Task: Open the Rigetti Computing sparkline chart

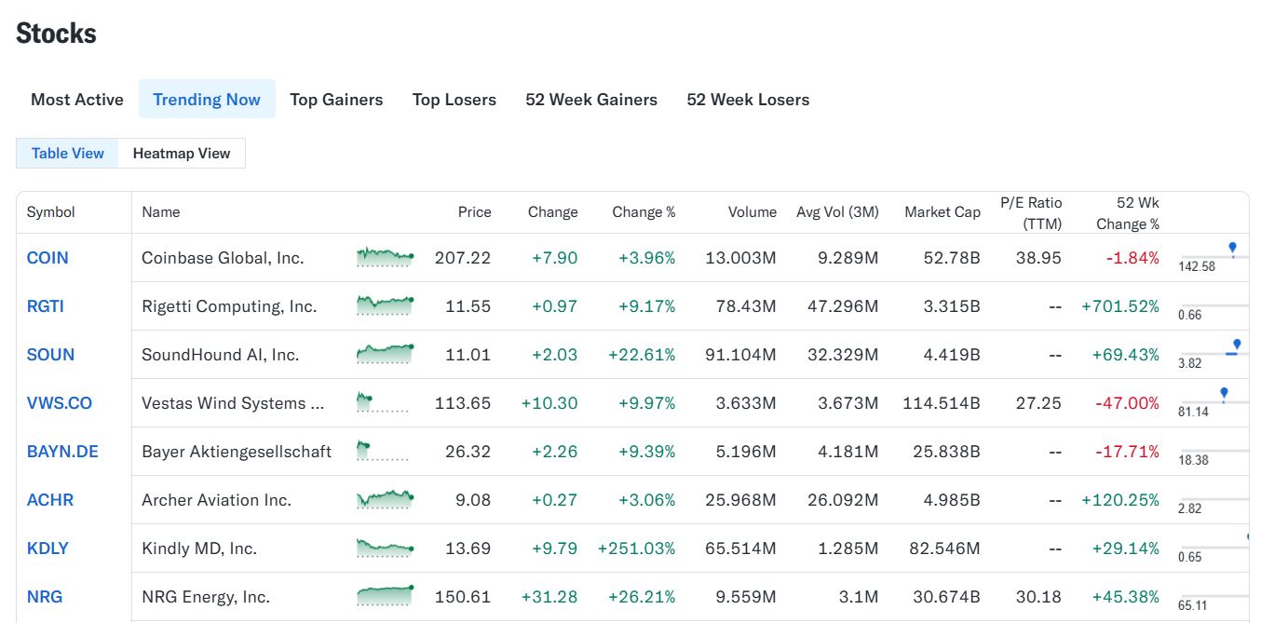Action: (385, 305)
